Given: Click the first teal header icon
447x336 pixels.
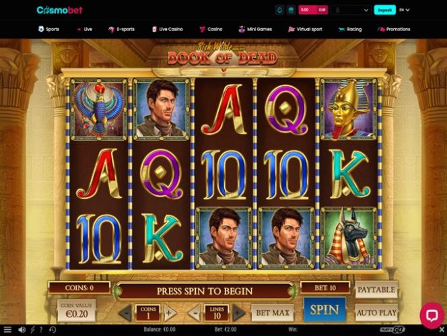Looking at the screenshot, I should pos(279,10).
